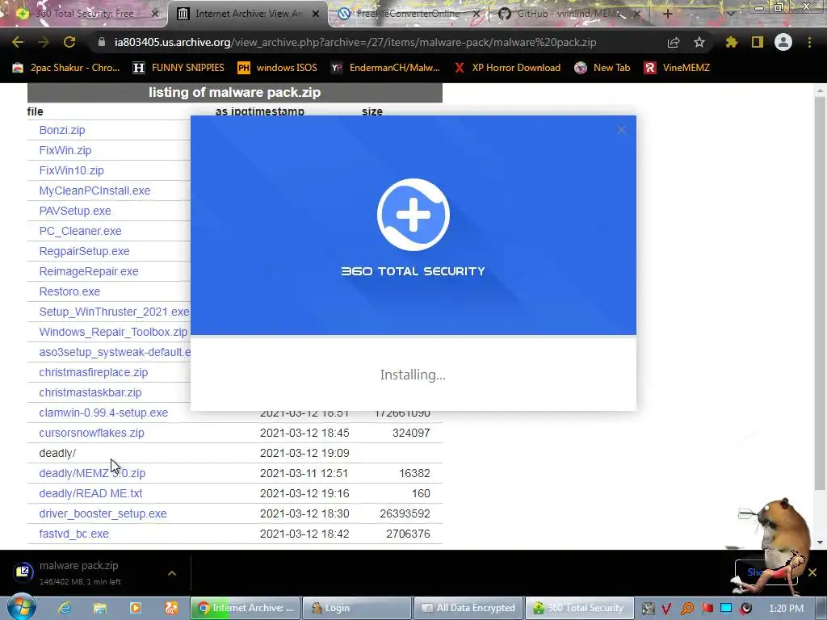
Task: Click the malware pack.zip download item
Action: tap(79, 572)
